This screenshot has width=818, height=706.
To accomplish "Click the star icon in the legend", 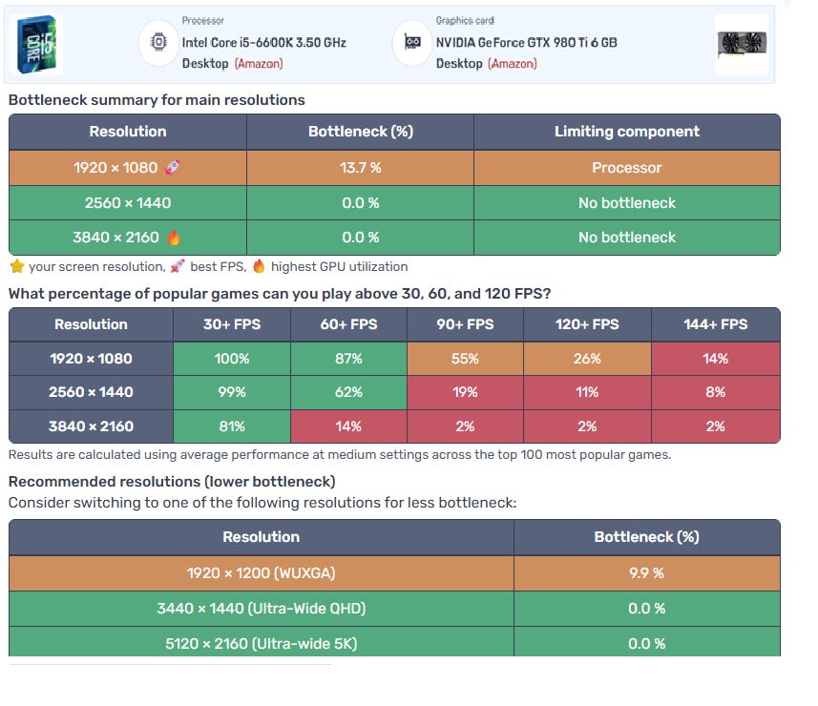I will point(16,267).
